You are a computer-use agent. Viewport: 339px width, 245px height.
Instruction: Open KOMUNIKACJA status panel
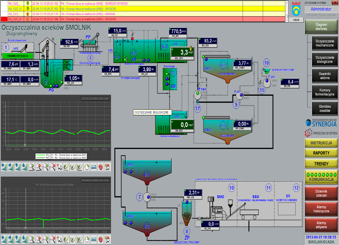[321, 177]
